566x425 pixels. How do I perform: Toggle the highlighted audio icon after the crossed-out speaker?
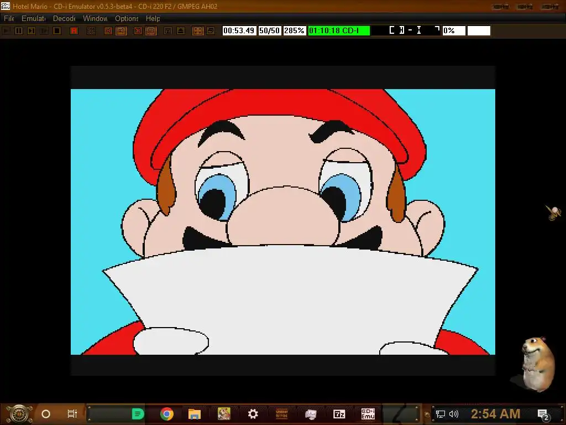[x=121, y=31]
